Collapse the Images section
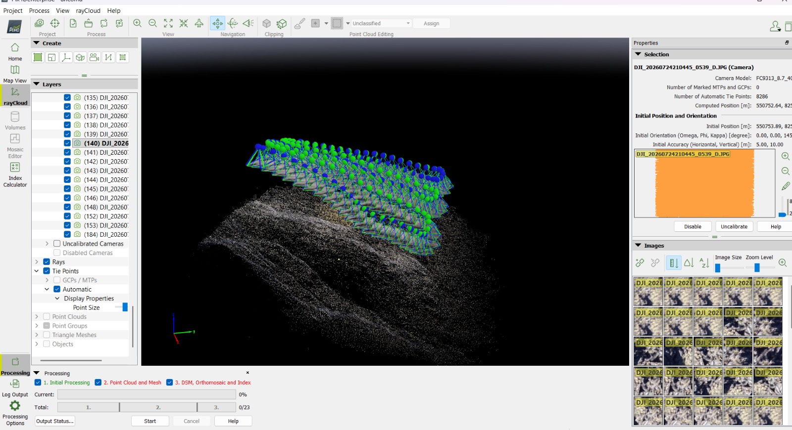The width and height of the screenshot is (792, 430). pos(638,246)
